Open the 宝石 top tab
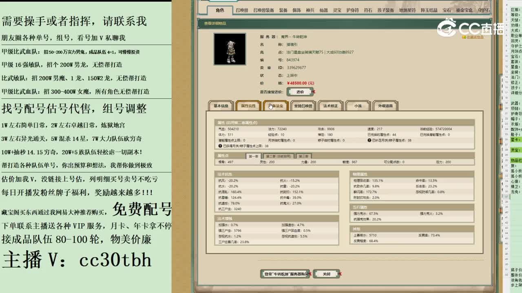This screenshot has height=293, width=522. (447, 11)
